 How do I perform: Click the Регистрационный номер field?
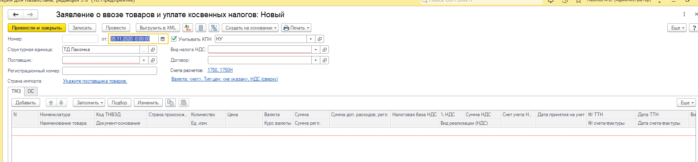[110, 71]
